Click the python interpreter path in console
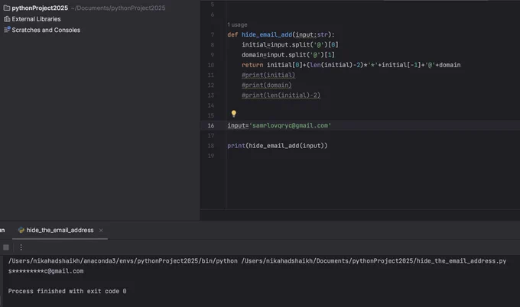The width and height of the screenshot is (520, 307). tap(122, 260)
